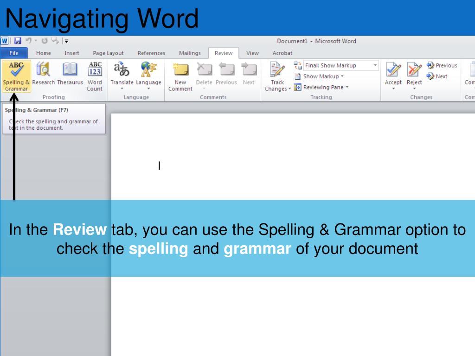The image size is (475, 356).
Task: Jump to Previous tracked change
Action: pyautogui.click(x=442, y=65)
